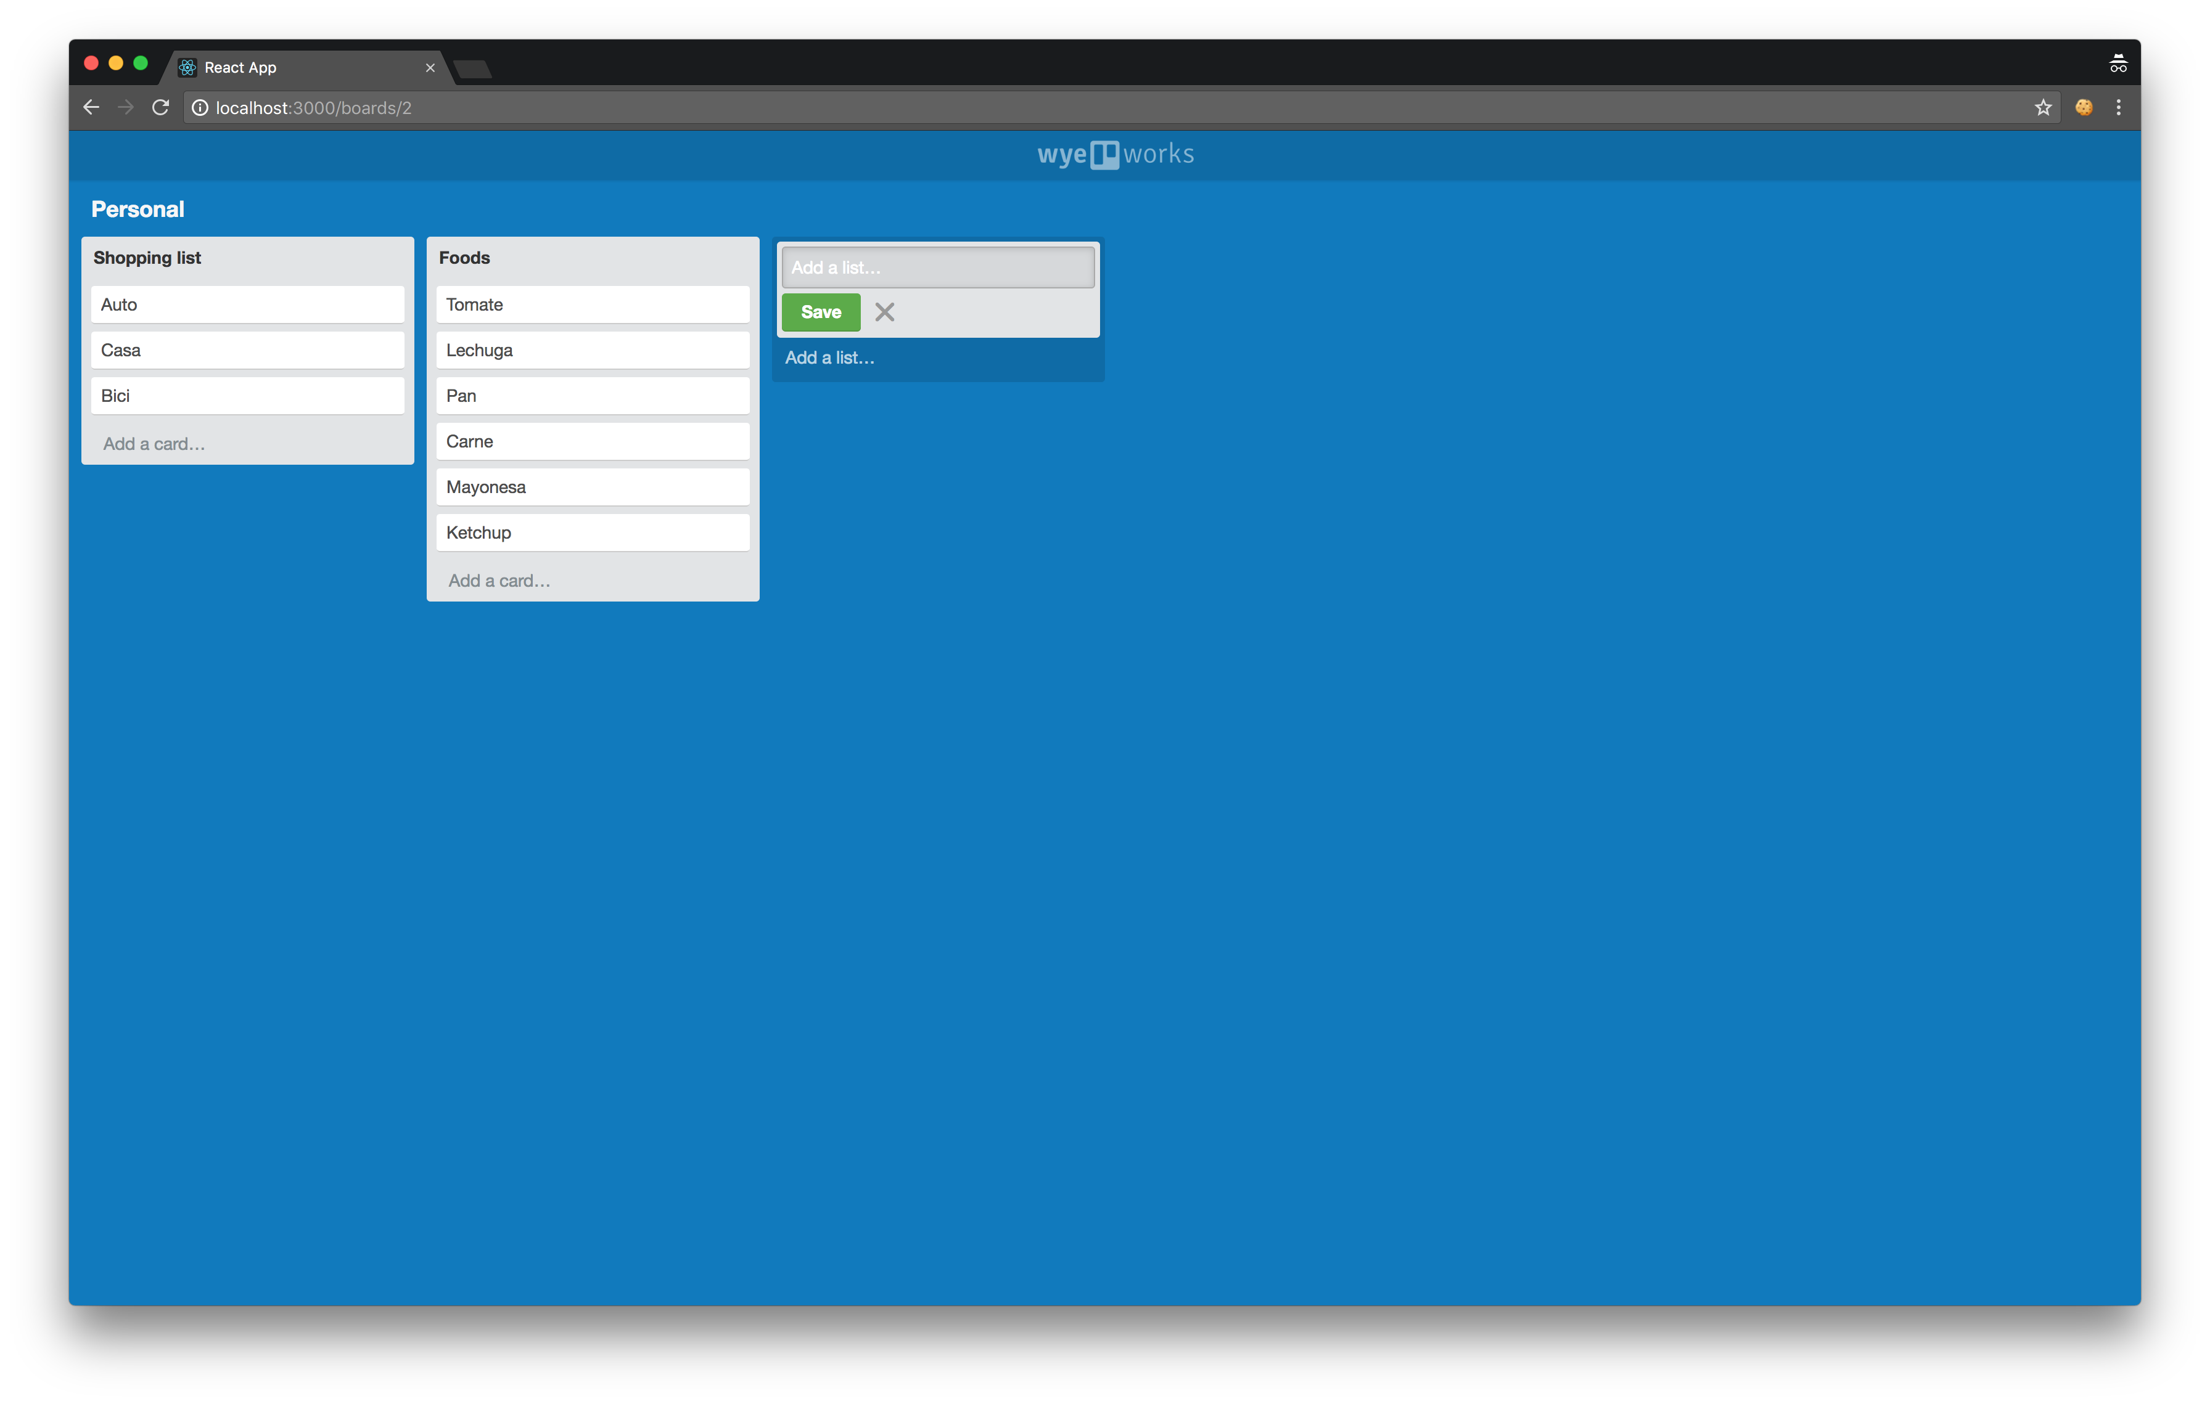2210x1404 pixels.
Task: Cancel adding a list with the X icon
Action: 884,312
